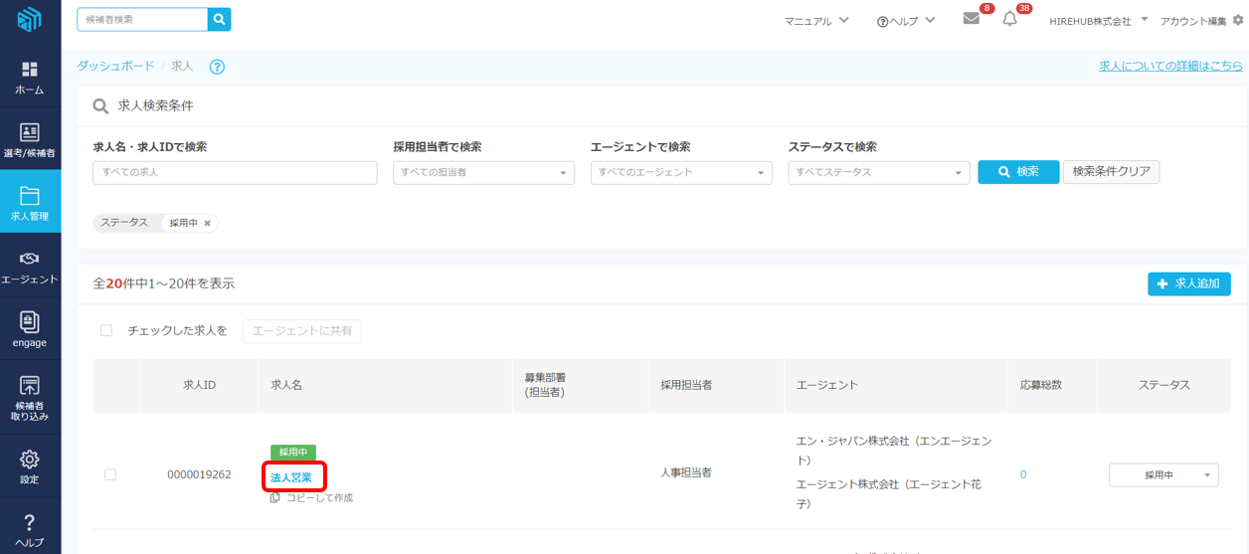
Task: Click the magnifier search button in header
Action: point(219,19)
